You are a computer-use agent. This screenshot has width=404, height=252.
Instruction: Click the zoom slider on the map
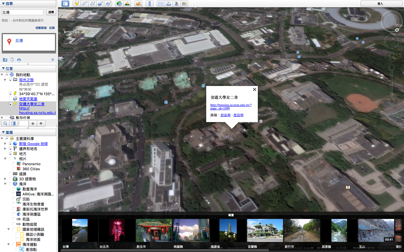point(392,84)
